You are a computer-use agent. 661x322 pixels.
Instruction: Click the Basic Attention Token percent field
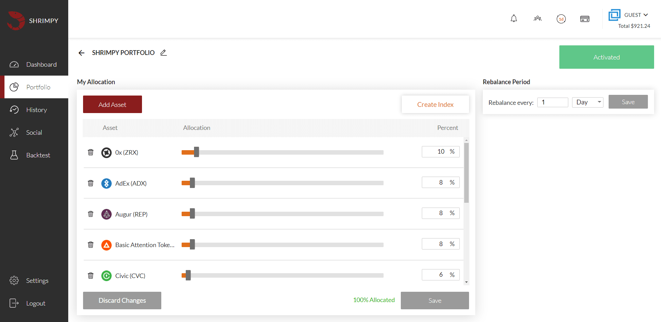pos(440,244)
